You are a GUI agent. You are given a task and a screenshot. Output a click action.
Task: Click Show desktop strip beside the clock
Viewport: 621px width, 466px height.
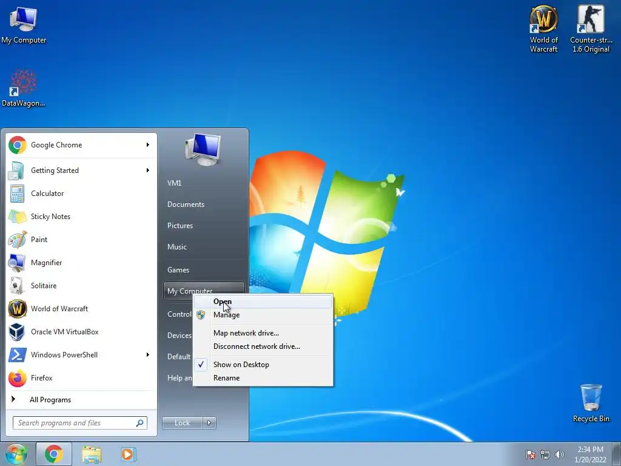click(617, 454)
